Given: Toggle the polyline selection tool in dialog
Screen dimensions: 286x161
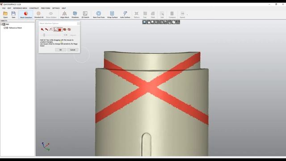Looking at the screenshot, I should click(55, 30).
